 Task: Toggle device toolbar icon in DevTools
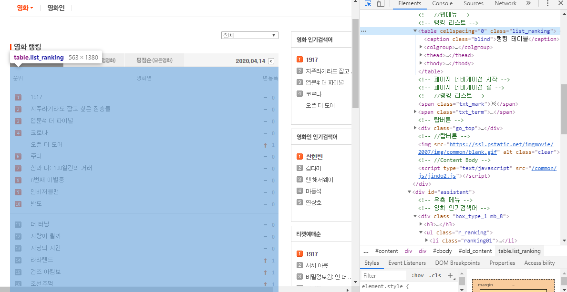(x=380, y=3)
